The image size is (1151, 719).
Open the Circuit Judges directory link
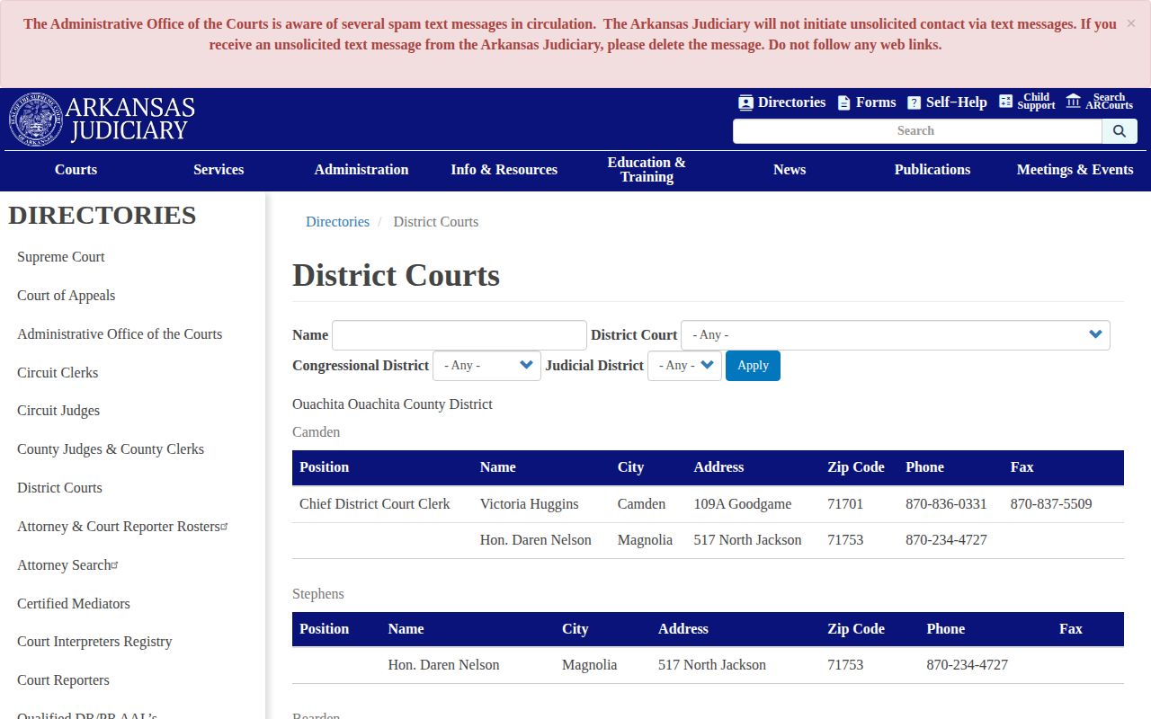coord(58,411)
